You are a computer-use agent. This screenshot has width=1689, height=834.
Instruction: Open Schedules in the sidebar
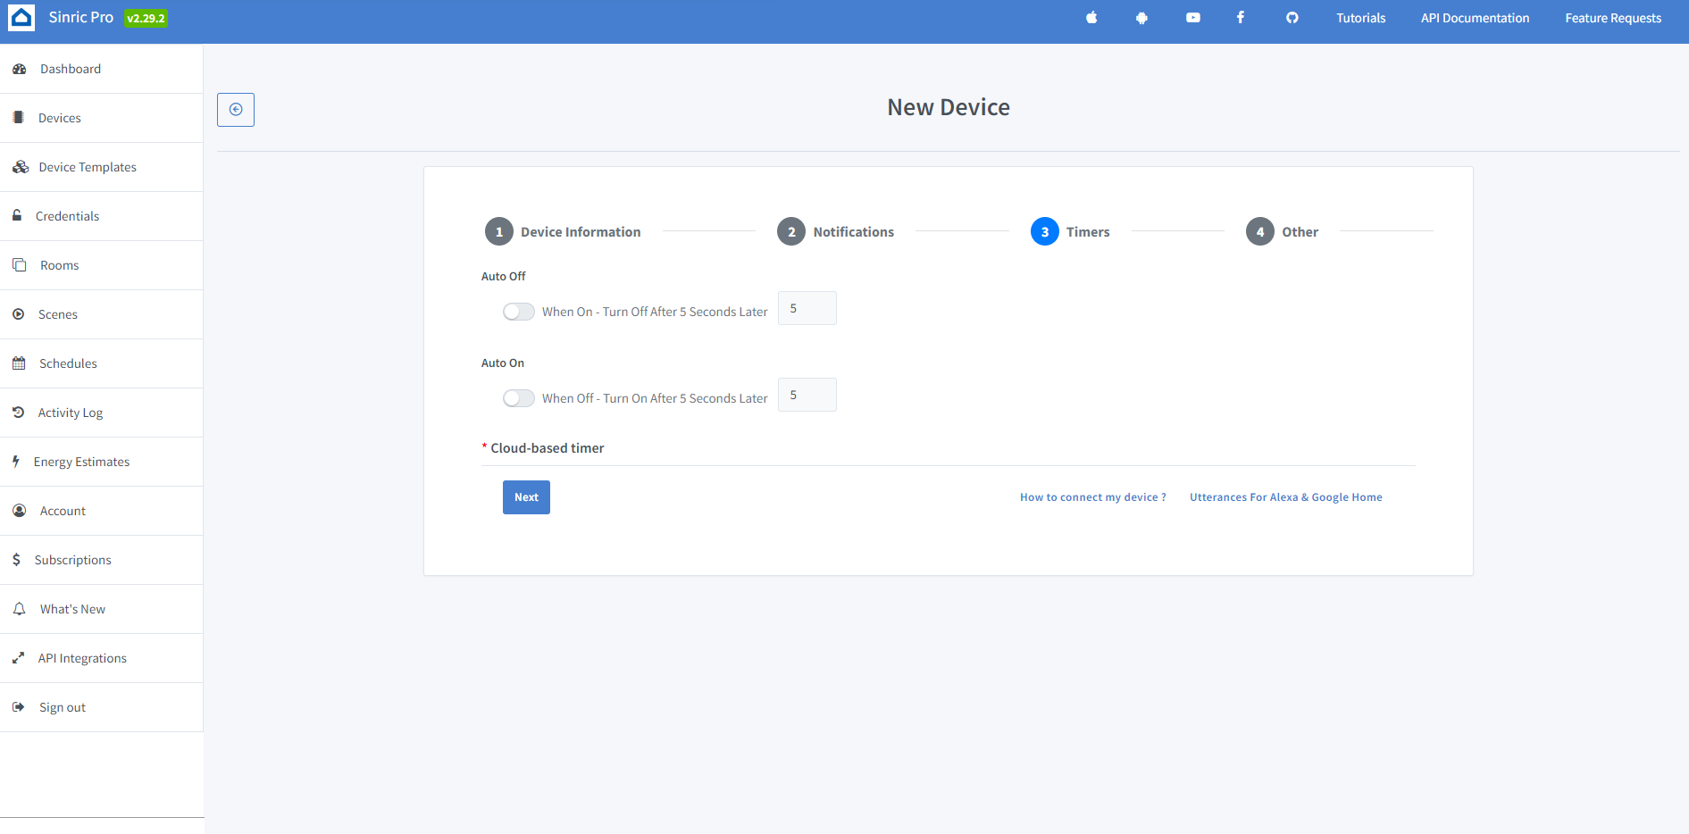(x=102, y=363)
